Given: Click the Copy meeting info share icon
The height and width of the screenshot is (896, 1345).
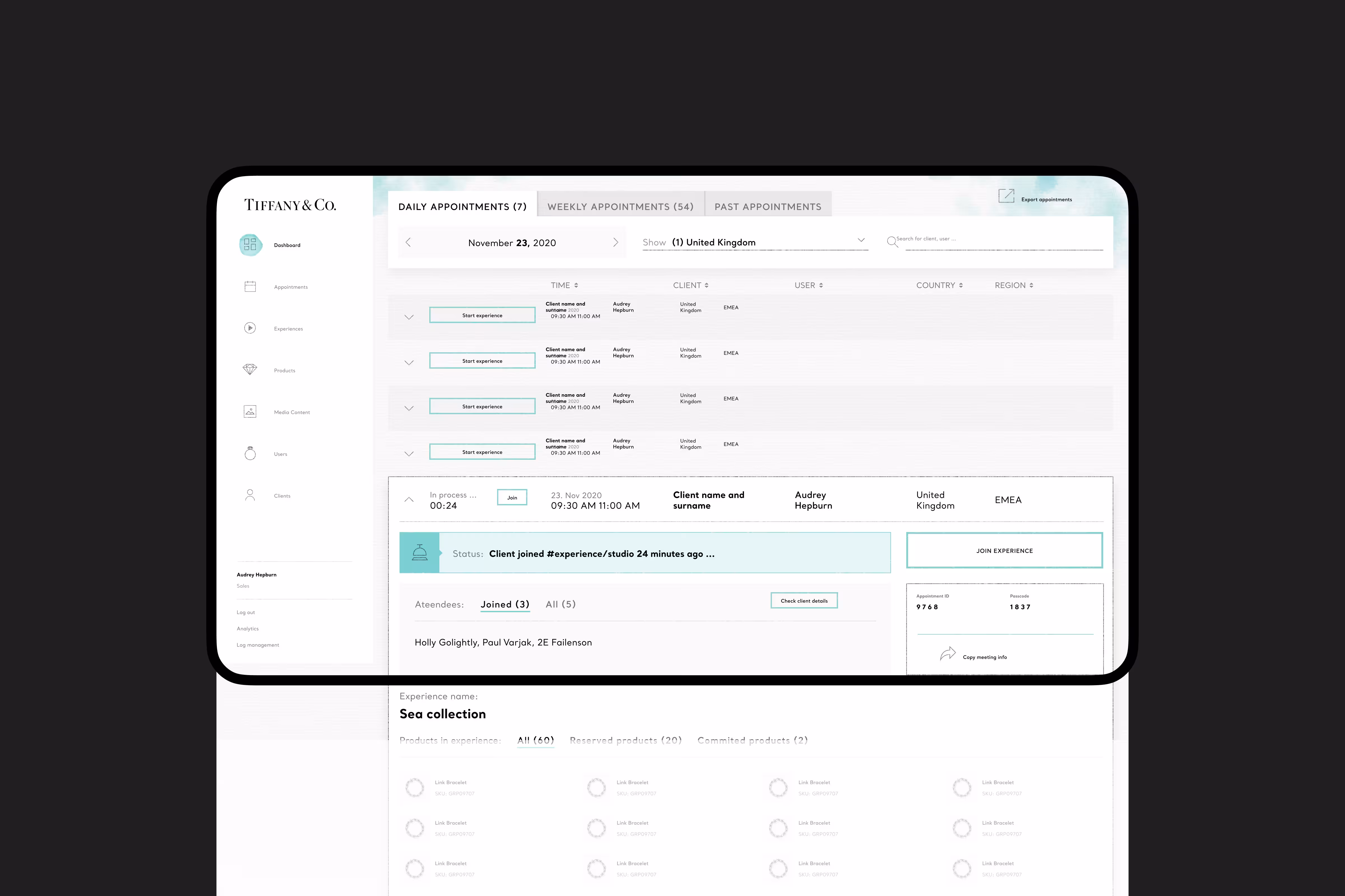Looking at the screenshot, I should point(948,654).
